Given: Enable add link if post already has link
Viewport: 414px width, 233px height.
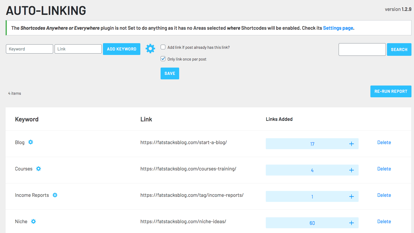Looking at the screenshot, I should pyautogui.click(x=163, y=47).
